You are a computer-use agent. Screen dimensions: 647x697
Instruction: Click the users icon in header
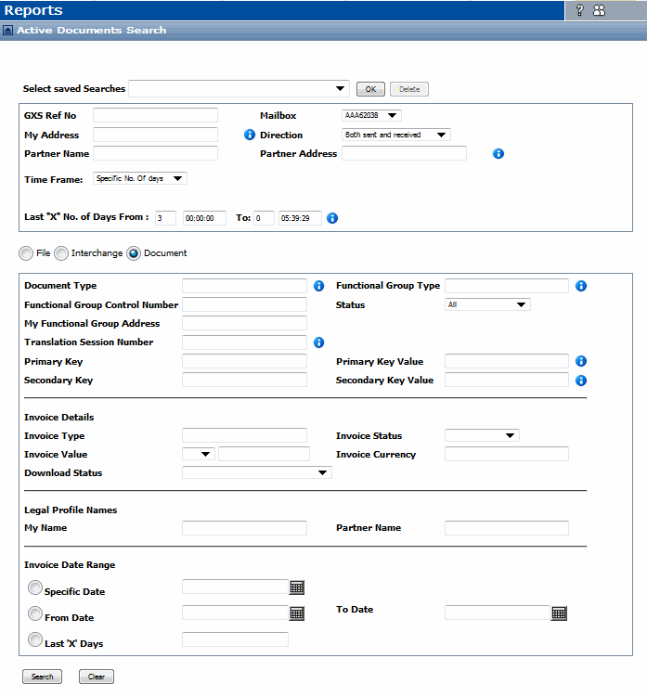(599, 10)
